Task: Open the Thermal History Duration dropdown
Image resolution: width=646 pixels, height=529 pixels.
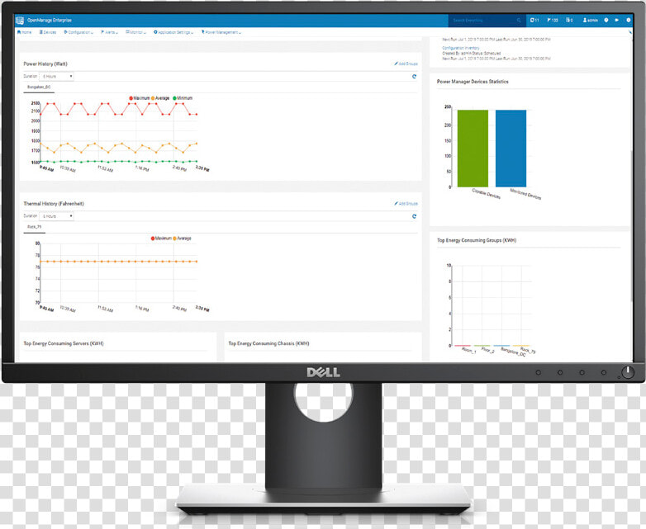Action: point(56,216)
